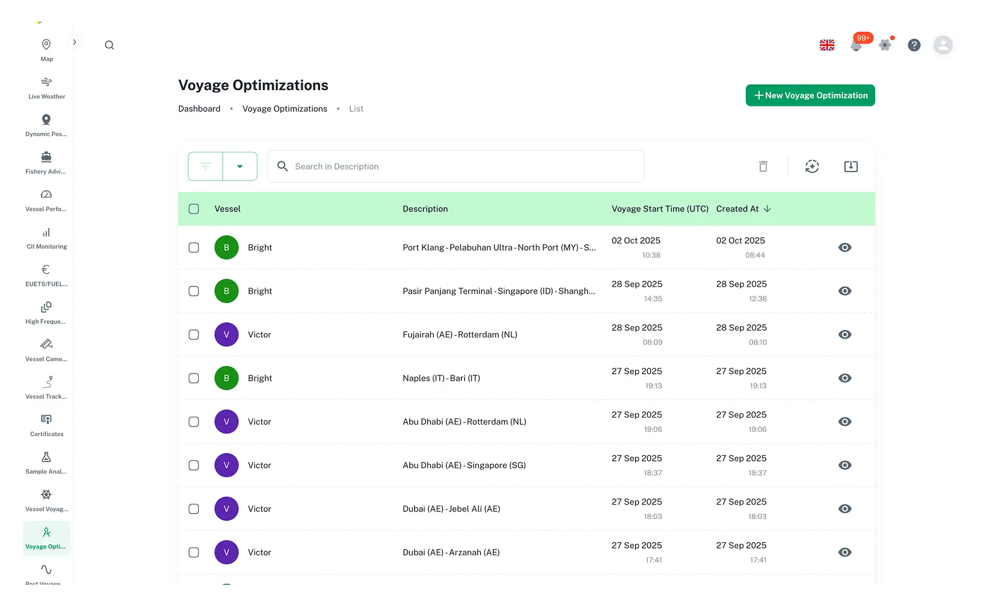The height and width of the screenshot is (607, 1002).
Task: Click purple V avatar of Fujairah row
Action: (x=227, y=335)
